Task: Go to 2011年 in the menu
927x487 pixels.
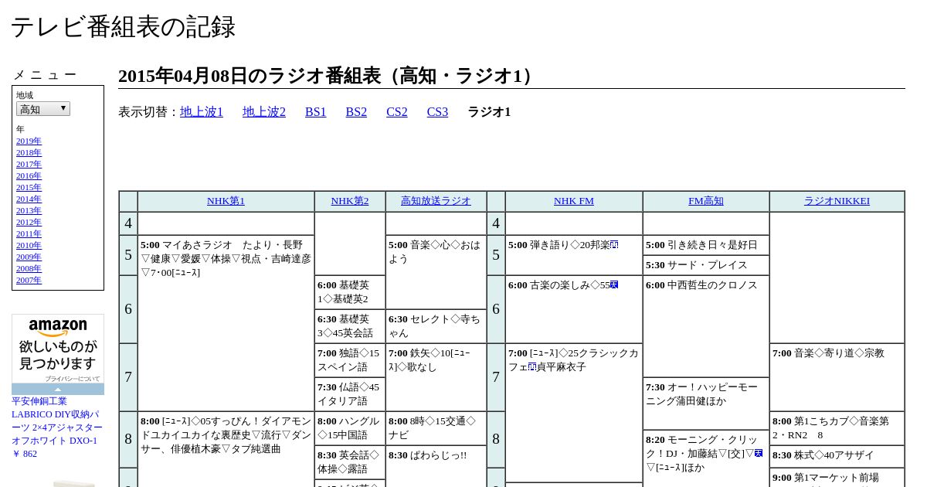Action: point(29,234)
